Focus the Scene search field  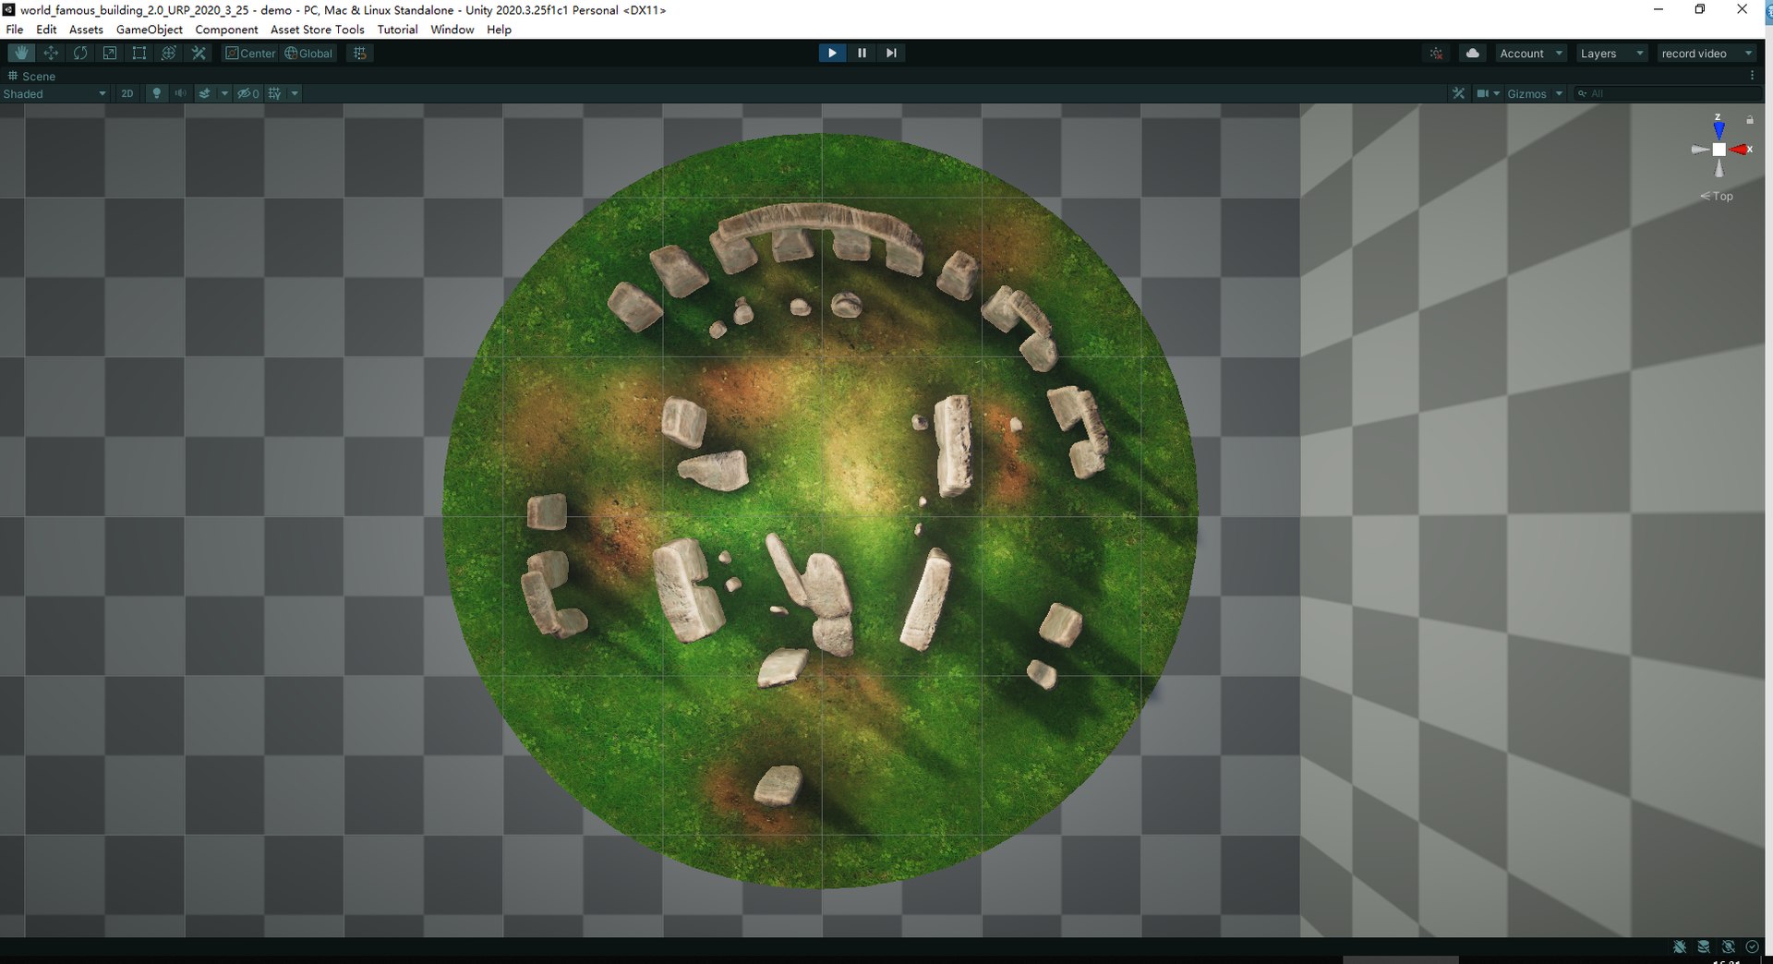coord(1667,93)
